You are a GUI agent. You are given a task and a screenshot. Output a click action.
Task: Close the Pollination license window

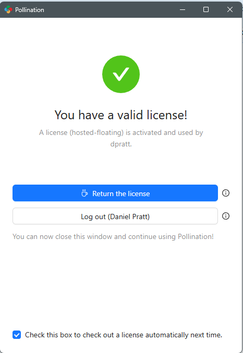pos(230,9)
